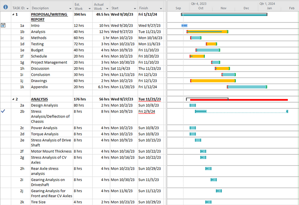299x205 pixels.
Task: Open the Actual Work column filter dropdown
Action: click(x=107, y=9)
